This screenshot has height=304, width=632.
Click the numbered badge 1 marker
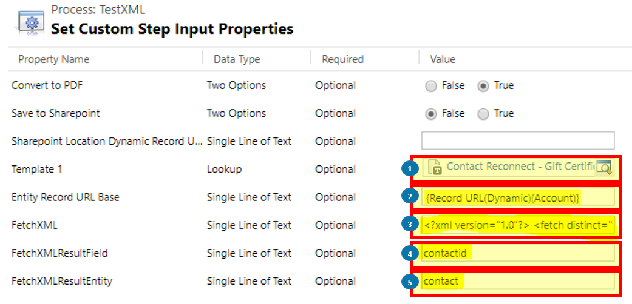coord(410,169)
